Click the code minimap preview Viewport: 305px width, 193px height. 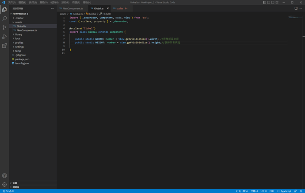(x=295, y=17)
